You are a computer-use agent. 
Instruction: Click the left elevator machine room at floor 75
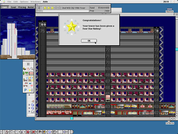(x=42, y=24)
